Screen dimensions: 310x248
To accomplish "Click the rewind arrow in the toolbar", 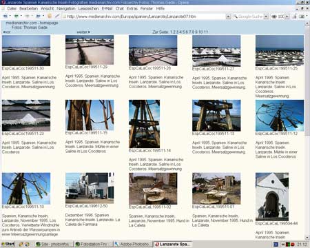I will 6,17.
